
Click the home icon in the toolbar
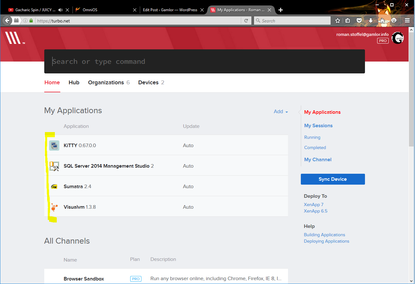tap(382, 21)
